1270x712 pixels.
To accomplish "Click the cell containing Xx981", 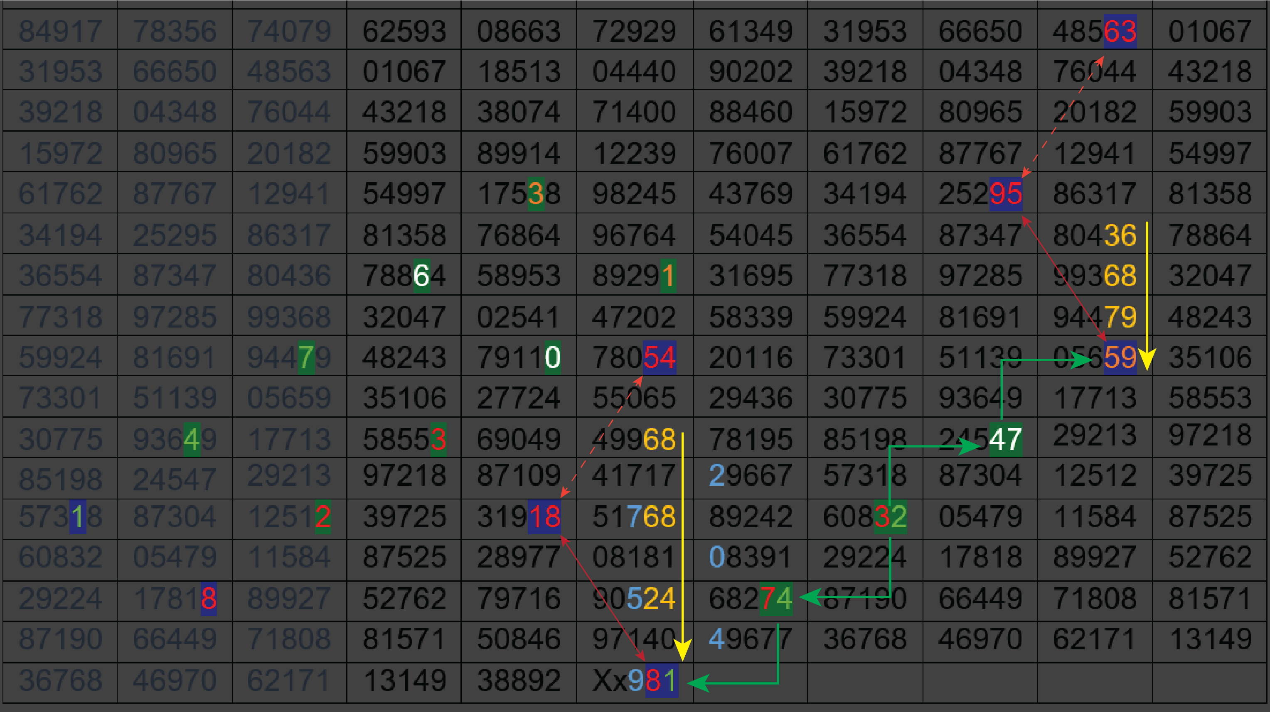I will point(635,681).
